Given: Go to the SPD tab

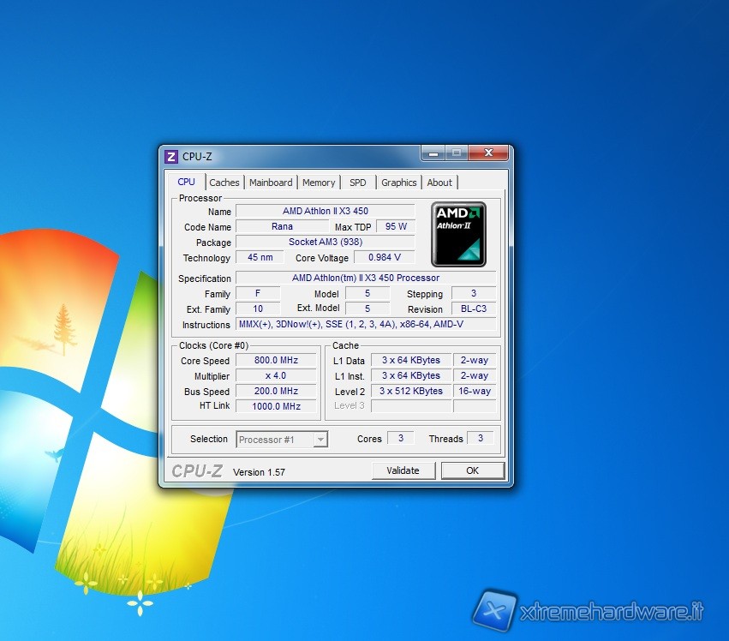Looking at the screenshot, I should [358, 183].
